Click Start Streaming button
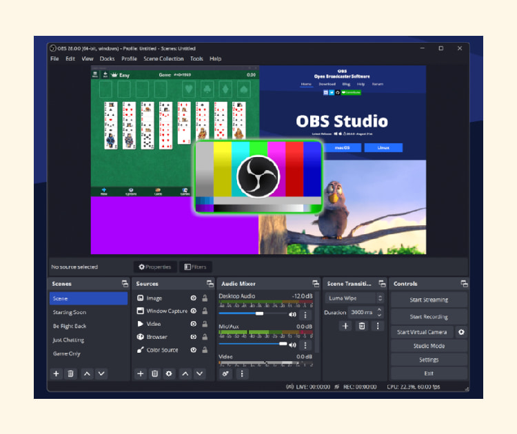The image size is (517, 434). click(429, 300)
